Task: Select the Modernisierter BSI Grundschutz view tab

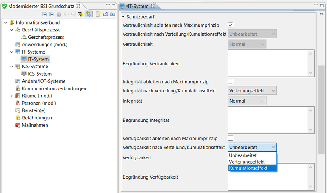Action: 41,6
